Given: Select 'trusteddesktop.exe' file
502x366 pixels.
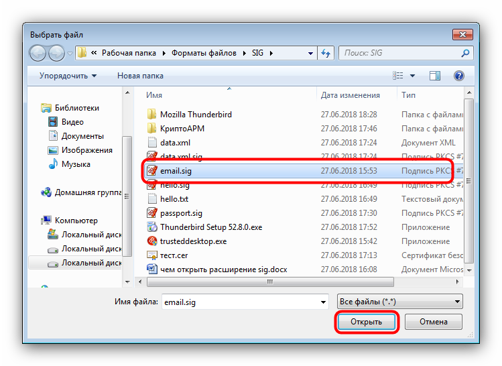Looking at the screenshot, I should [x=194, y=241].
